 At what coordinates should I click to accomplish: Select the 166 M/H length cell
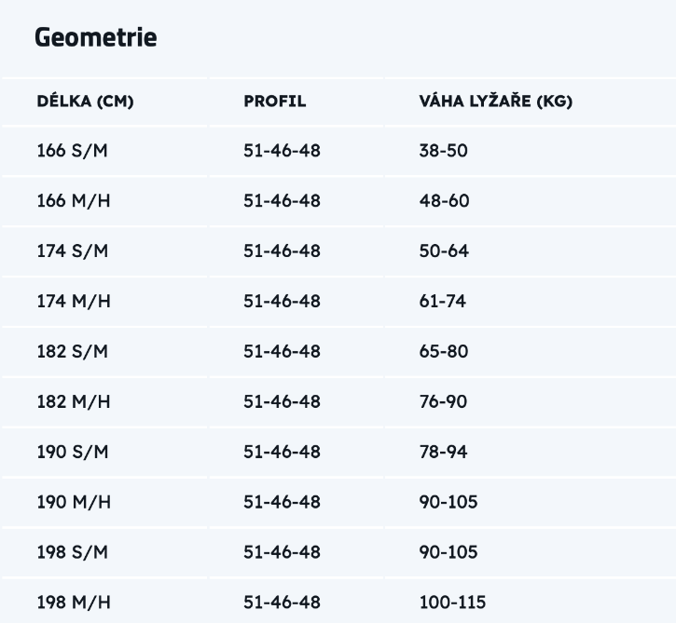(x=74, y=201)
